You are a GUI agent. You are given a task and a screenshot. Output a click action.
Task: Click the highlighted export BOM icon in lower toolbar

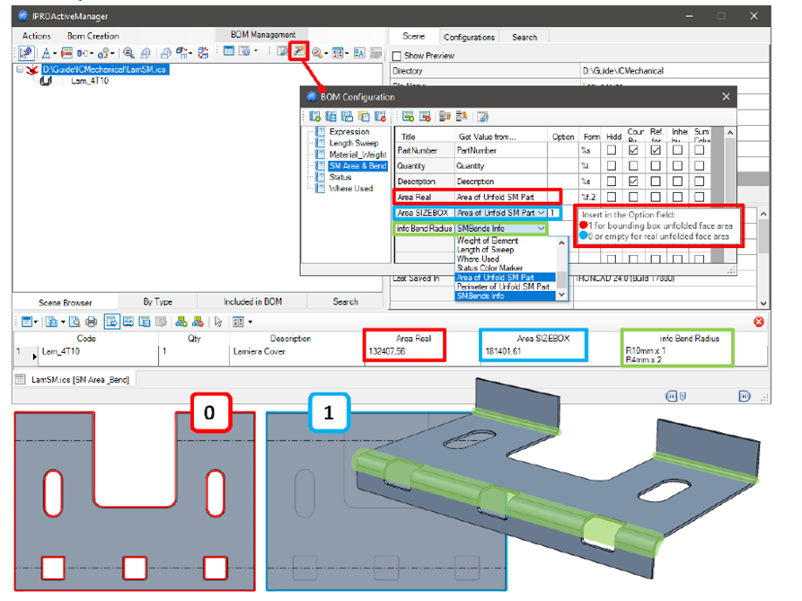pyautogui.click(x=112, y=322)
